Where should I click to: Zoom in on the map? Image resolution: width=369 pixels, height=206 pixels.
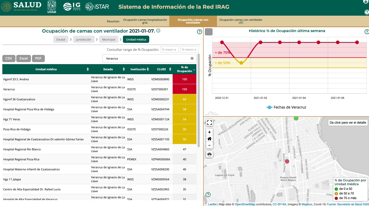(x=209, y=132)
